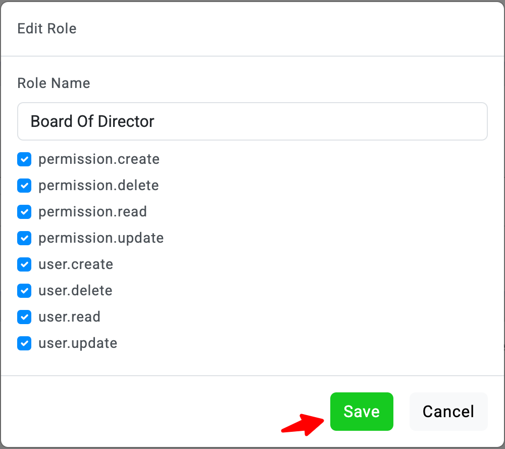Click the user.create label text
The width and height of the screenshot is (505, 449).
[x=76, y=264]
